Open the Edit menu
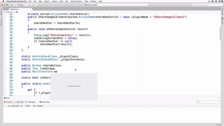 click(x=35, y=1)
